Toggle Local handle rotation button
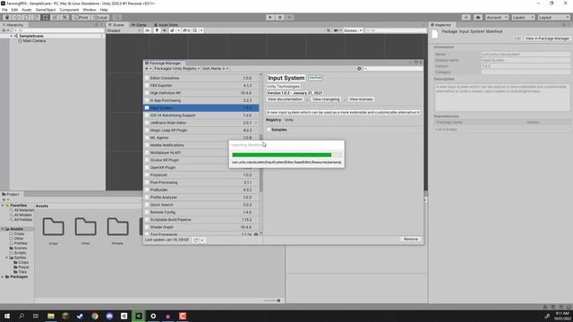The height and width of the screenshot is (322, 573). 99,17
